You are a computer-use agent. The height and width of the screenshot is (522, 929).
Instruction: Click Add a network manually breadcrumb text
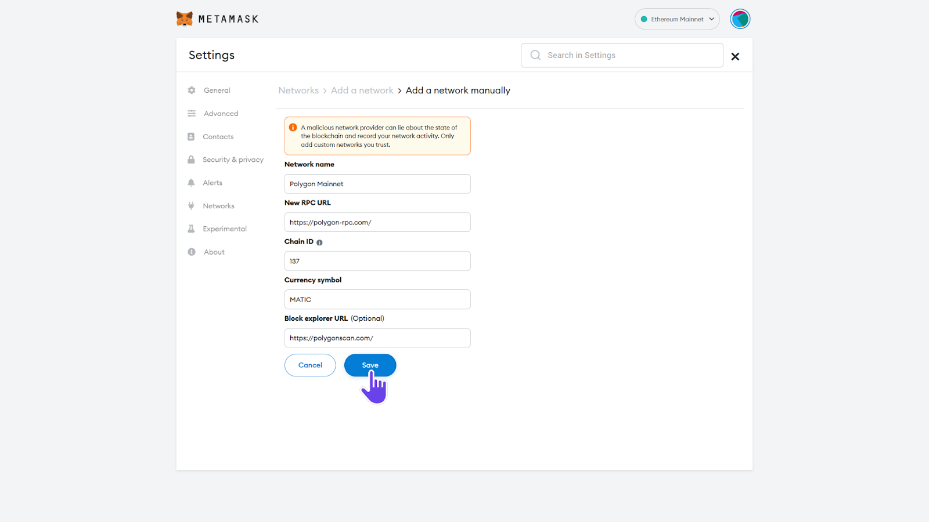(458, 90)
